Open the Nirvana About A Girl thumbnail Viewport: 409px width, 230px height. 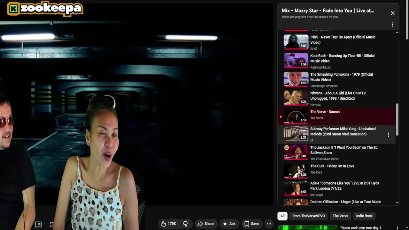(x=296, y=98)
